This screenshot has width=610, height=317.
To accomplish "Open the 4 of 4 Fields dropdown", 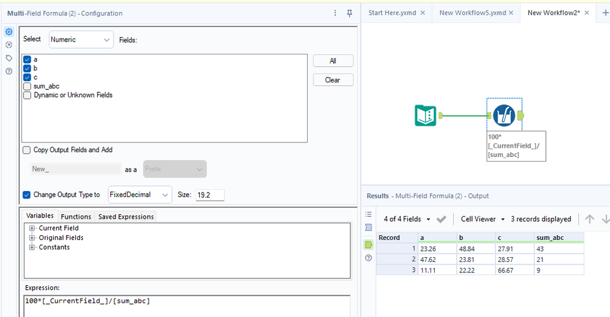I will [407, 219].
